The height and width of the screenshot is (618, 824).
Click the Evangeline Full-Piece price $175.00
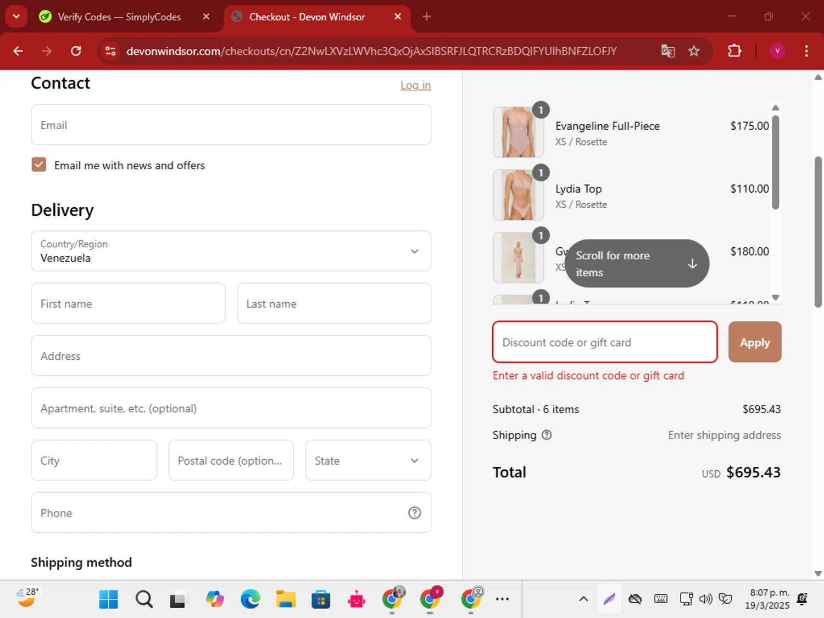(749, 126)
